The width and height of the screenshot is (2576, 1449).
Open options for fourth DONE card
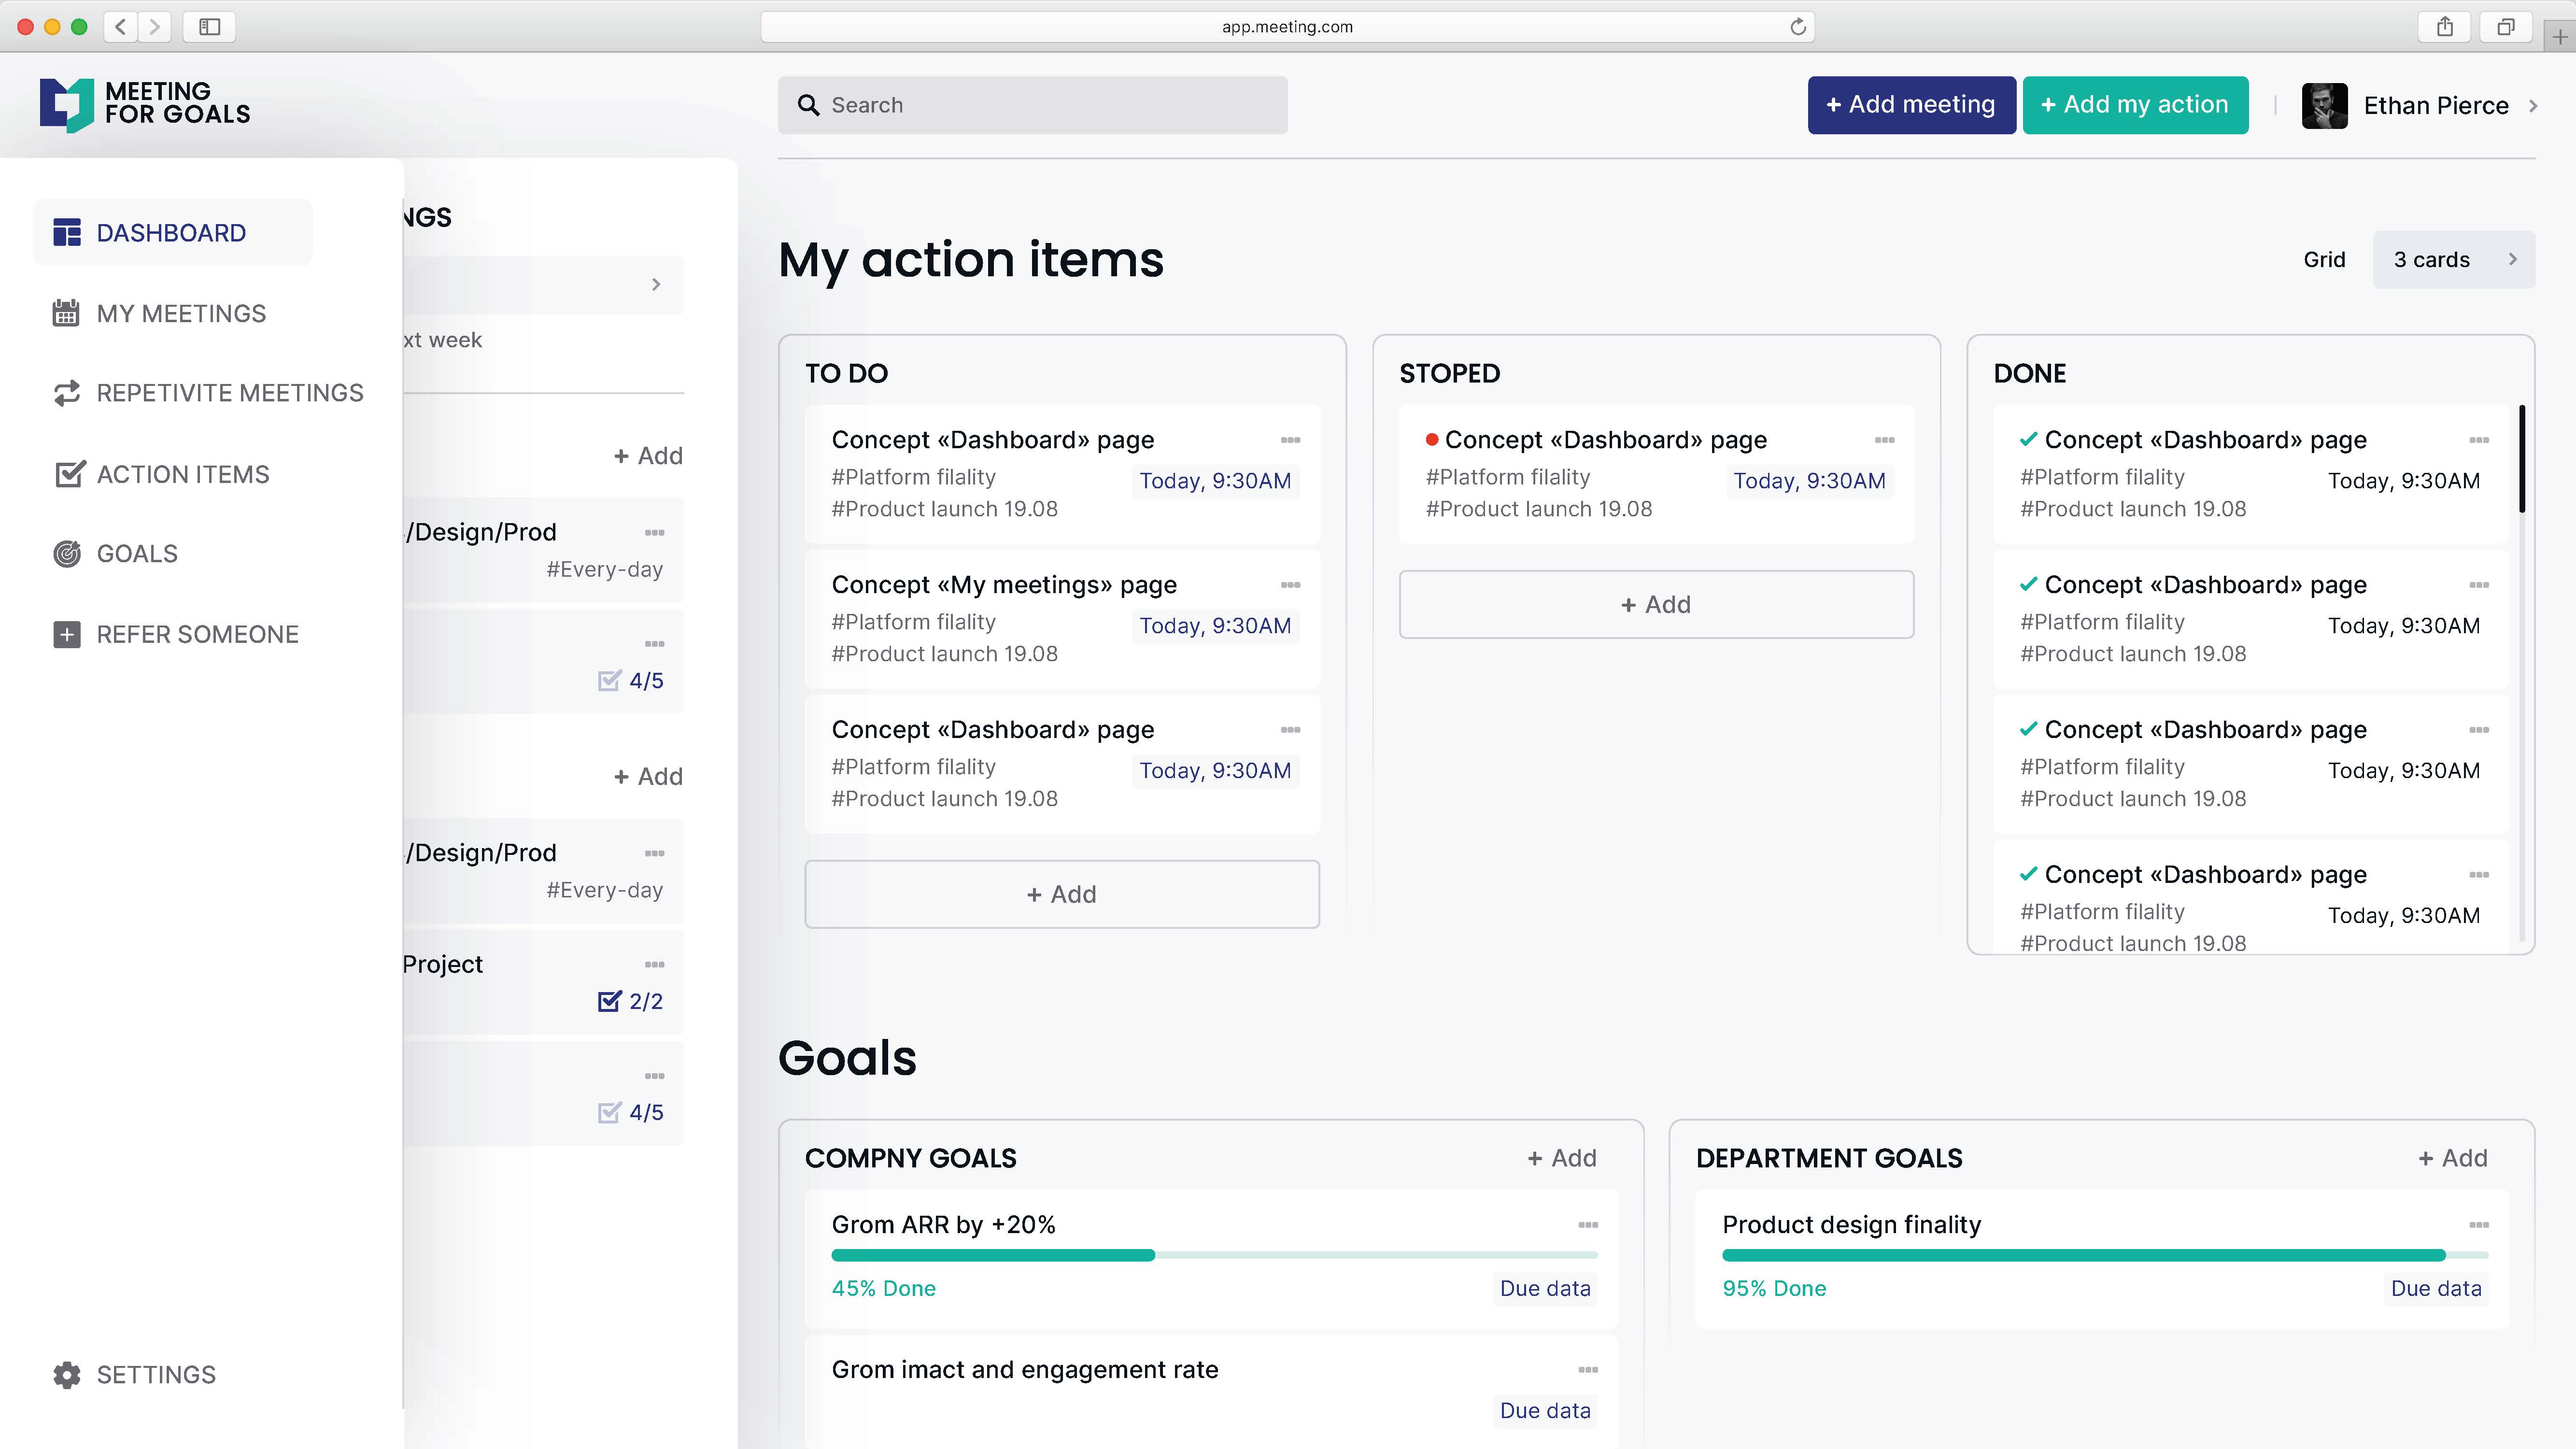[2478, 875]
